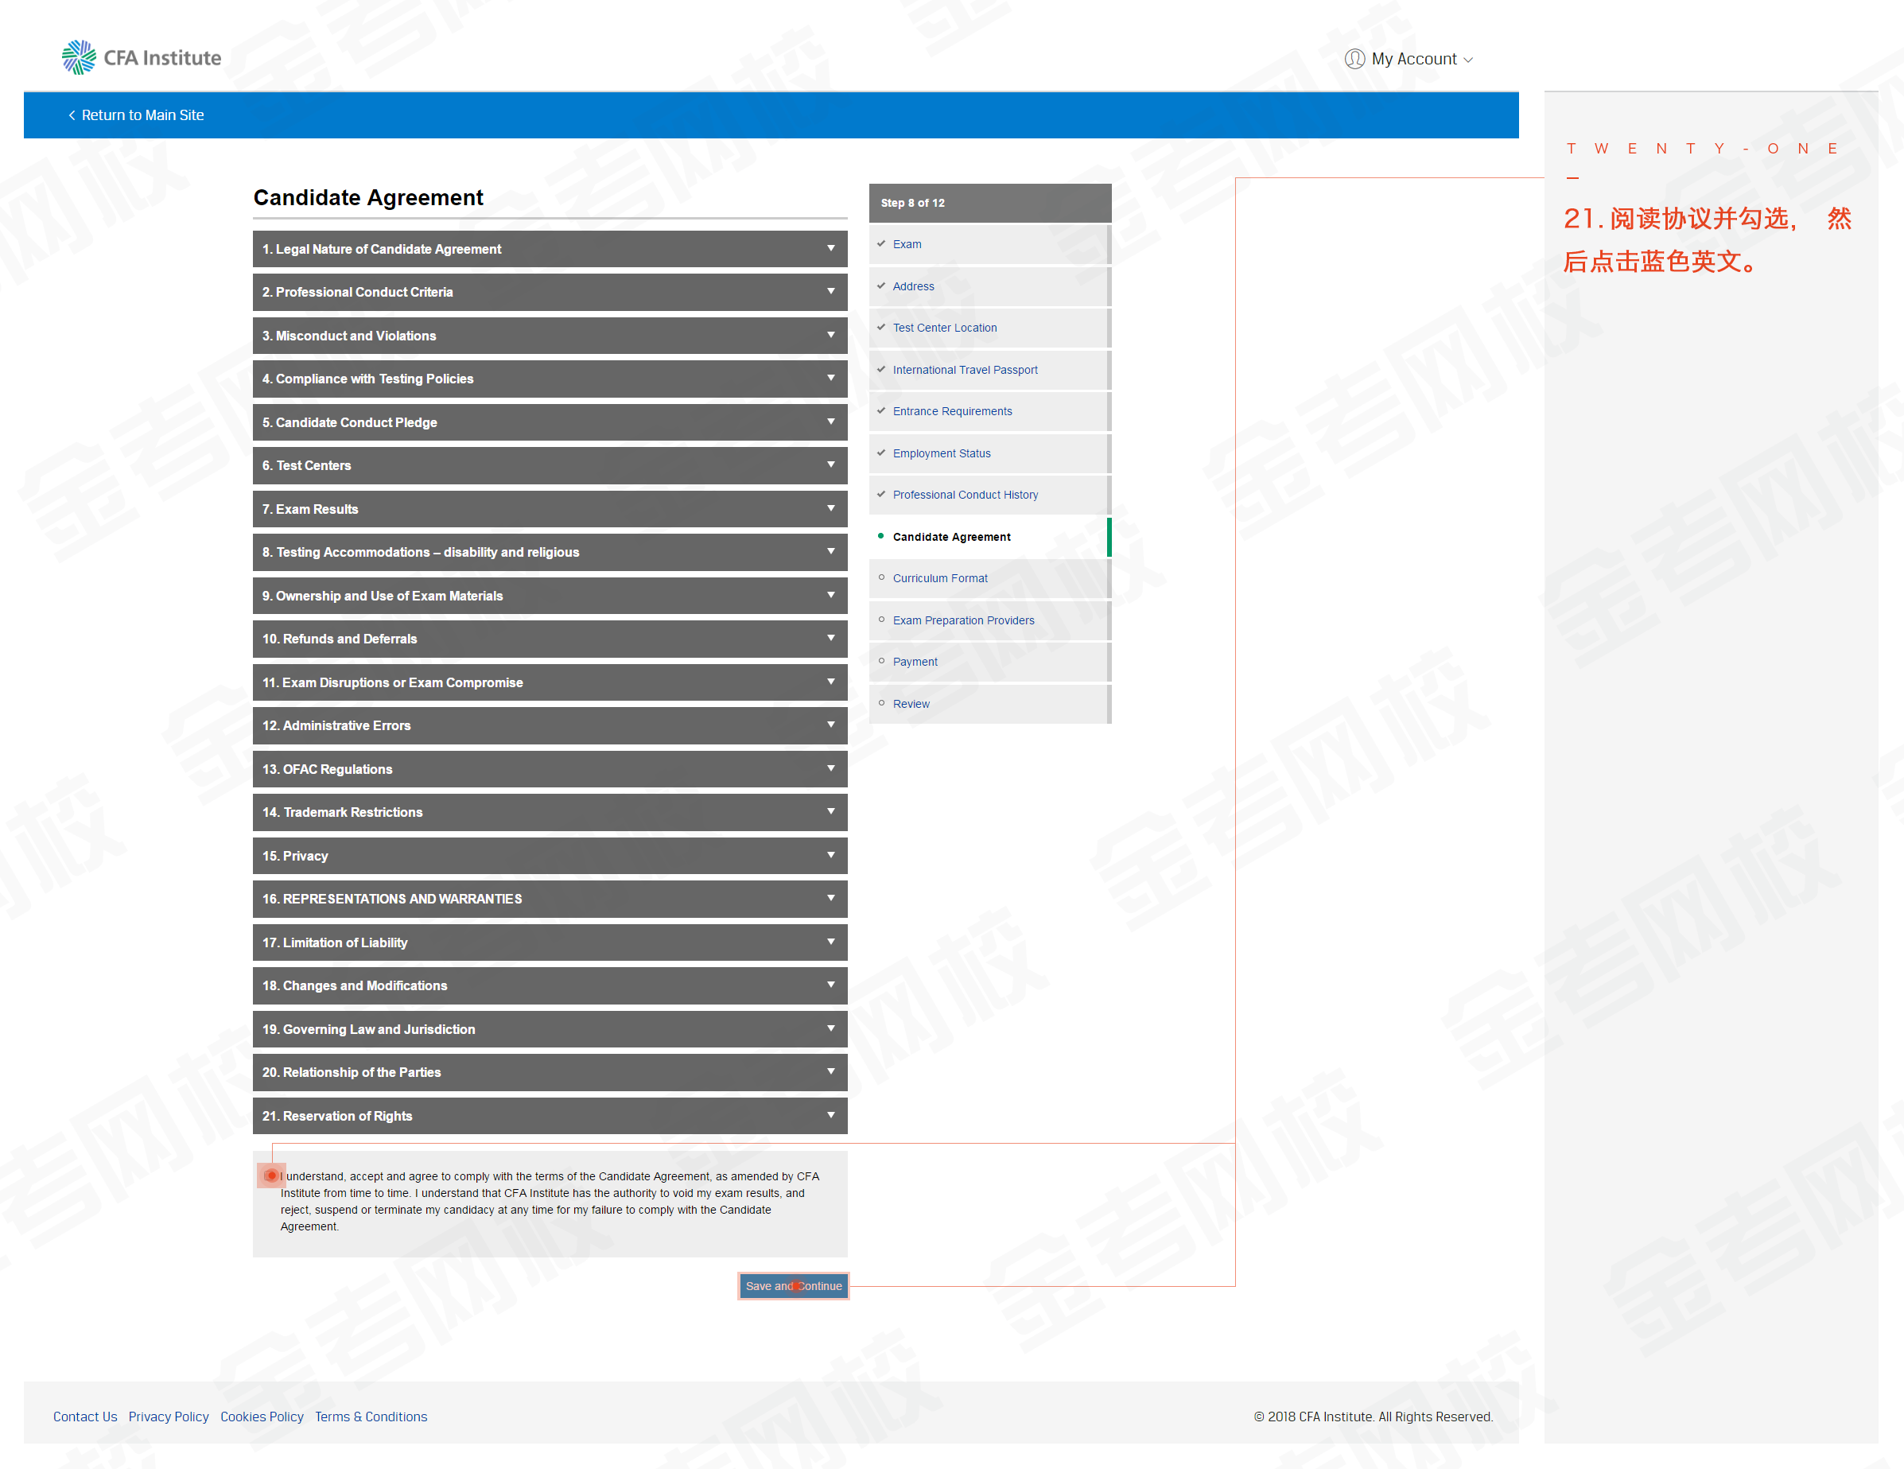Expand section 14 Trademark Restrictions
The image size is (1904, 1469).
(550, 813)
